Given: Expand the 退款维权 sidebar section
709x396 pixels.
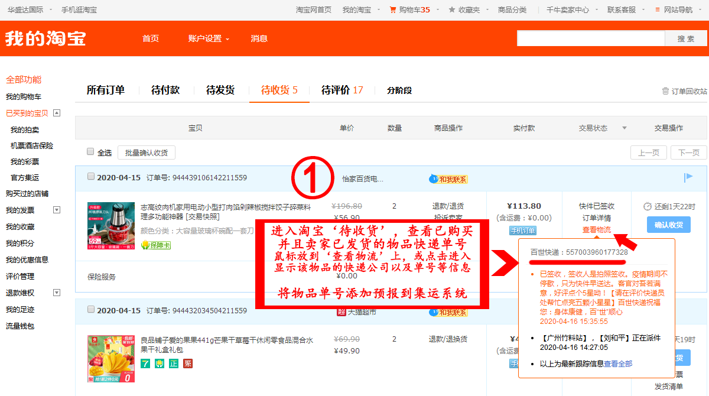Looking at the screenshot, I should pos(57,292).
